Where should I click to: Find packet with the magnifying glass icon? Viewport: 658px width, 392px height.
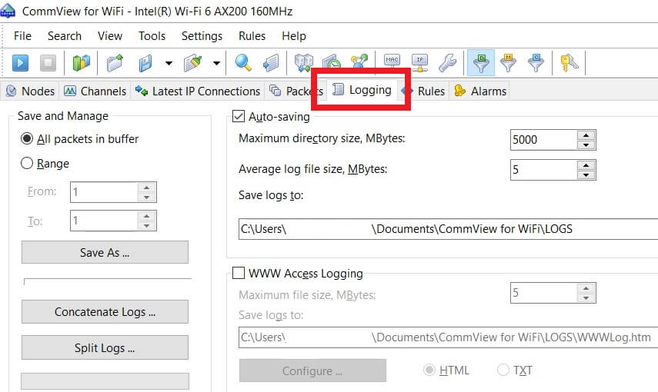tap(243, 63)
